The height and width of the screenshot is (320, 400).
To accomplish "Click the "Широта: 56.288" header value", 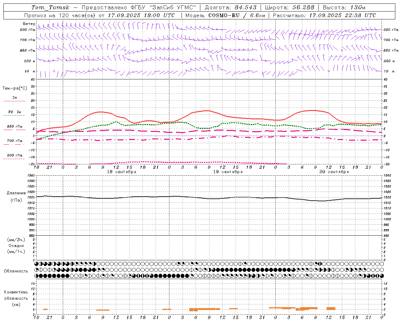I will (289, 7).
